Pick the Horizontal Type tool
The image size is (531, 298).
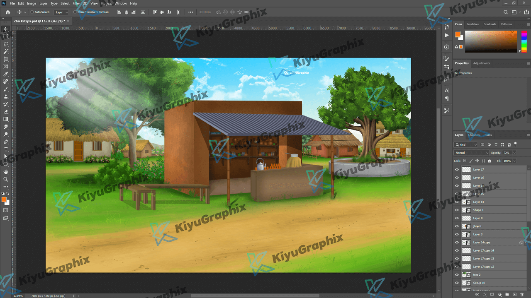point(6,149)
